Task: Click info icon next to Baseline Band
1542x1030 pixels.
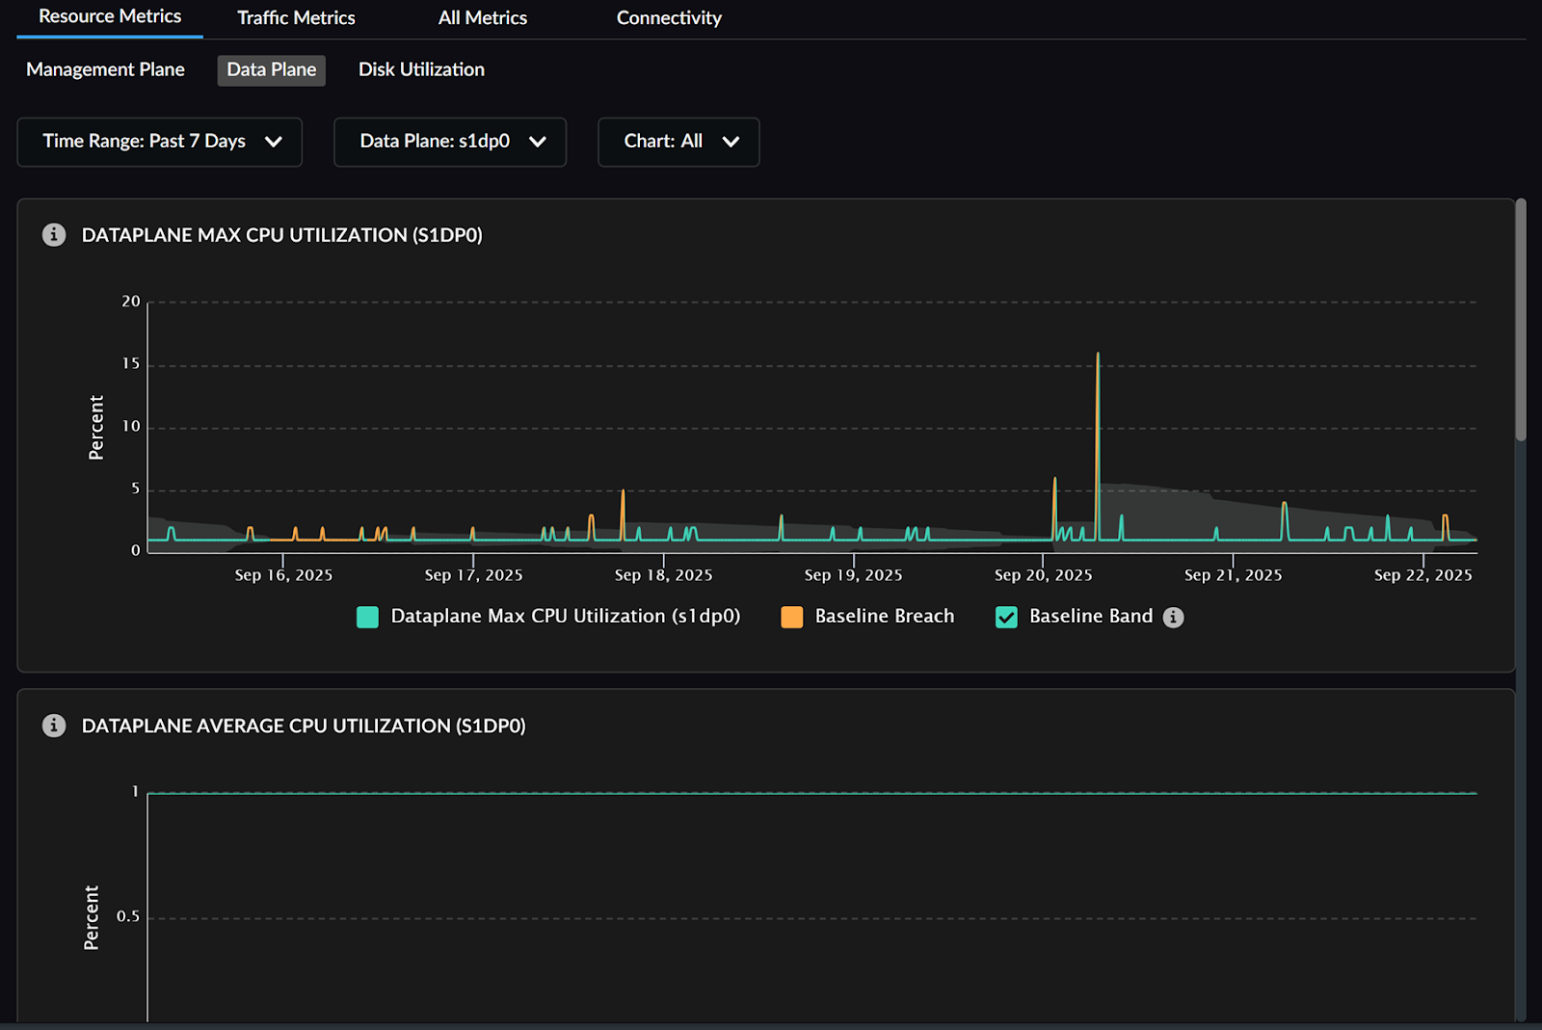Action: (1173, 618)
